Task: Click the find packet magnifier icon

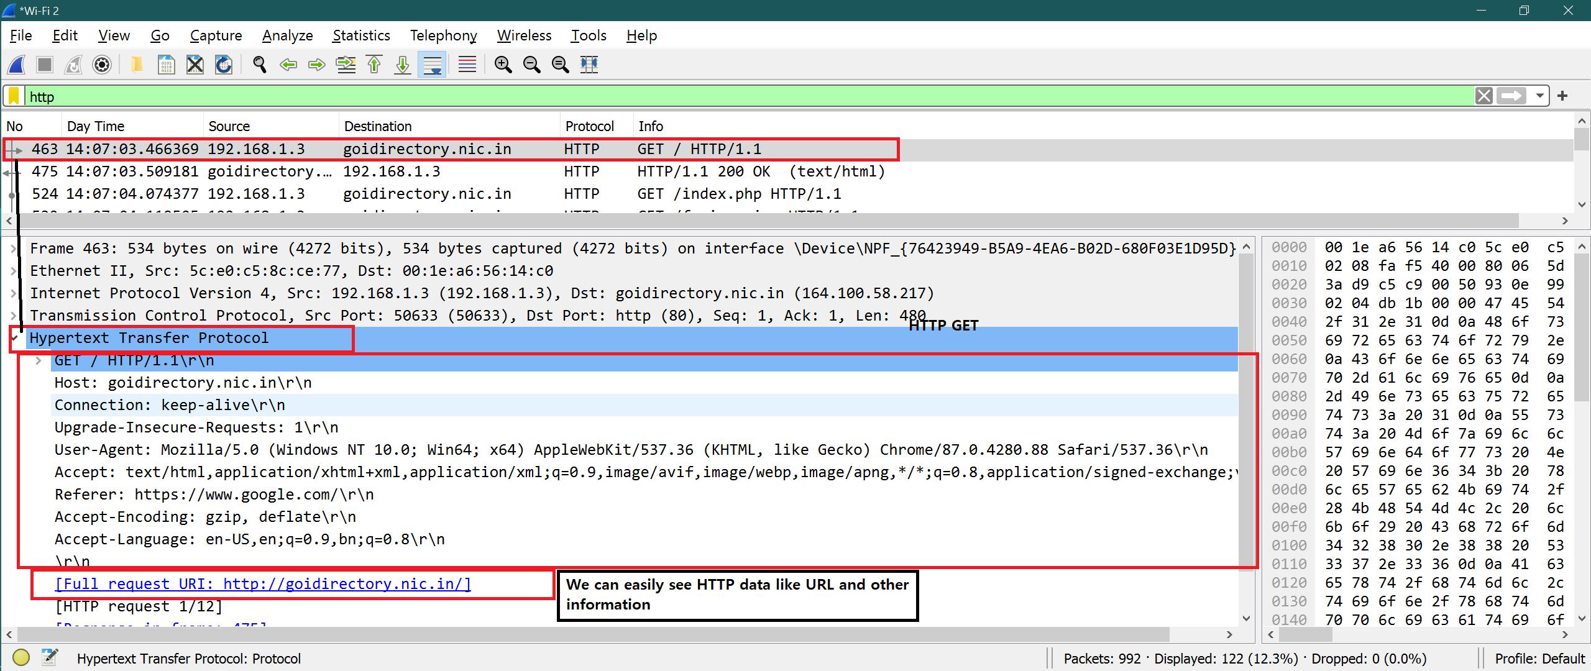Action: [260, 65]
